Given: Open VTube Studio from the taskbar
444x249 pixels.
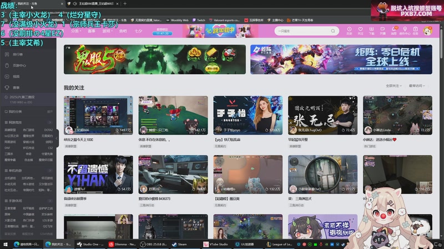Looking at the screenshot, I should 216,244.
